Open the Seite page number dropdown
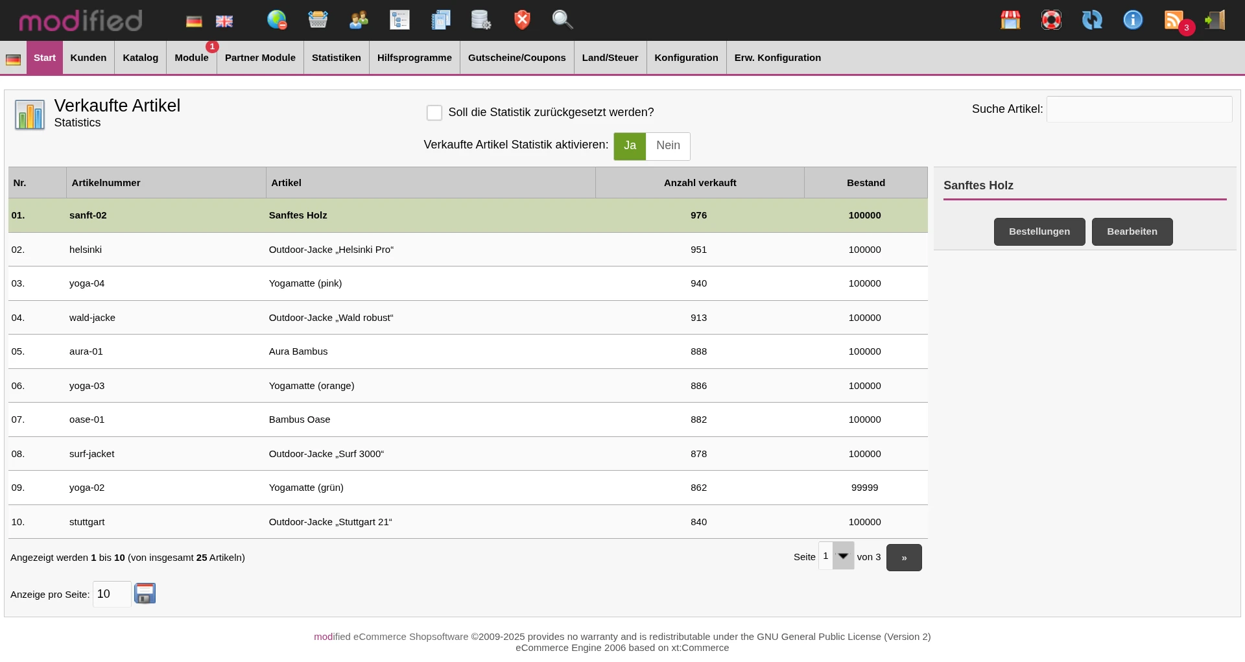Screen dimensions: 1245x662 836,556
